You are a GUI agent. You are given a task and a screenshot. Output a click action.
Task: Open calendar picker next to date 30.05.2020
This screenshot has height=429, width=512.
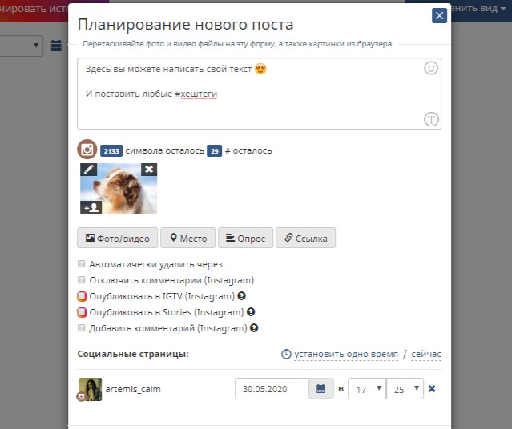[x=321, y=388]
